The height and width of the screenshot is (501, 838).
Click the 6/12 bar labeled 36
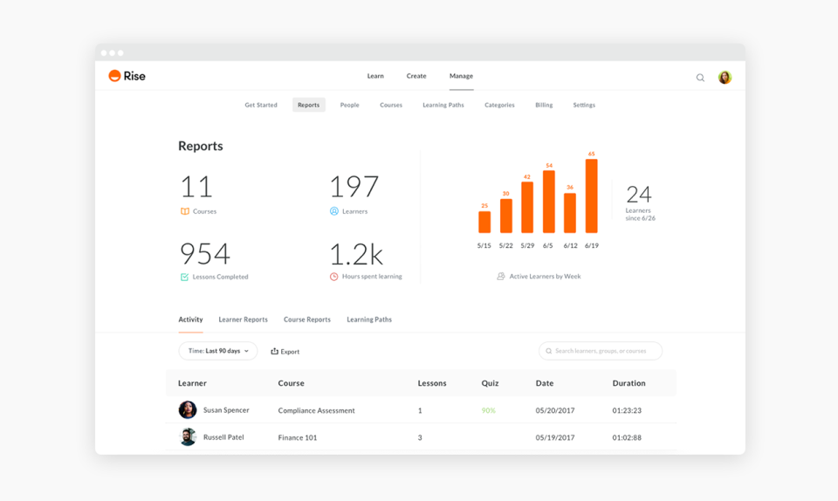pyautogui.click(x=570, y=213)
